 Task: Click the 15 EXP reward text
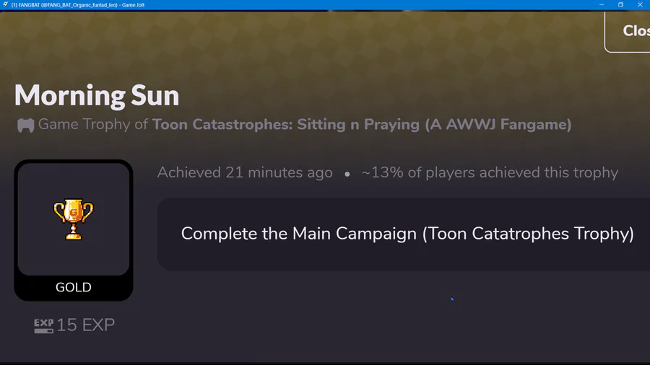pyautogui.click(x=85, y=325)
